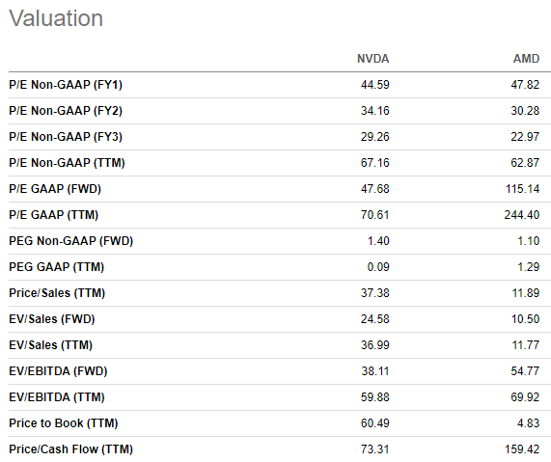The image size is (551, 462).
Task: Click the Valuation section heading
Action: (x=56, y=18)
